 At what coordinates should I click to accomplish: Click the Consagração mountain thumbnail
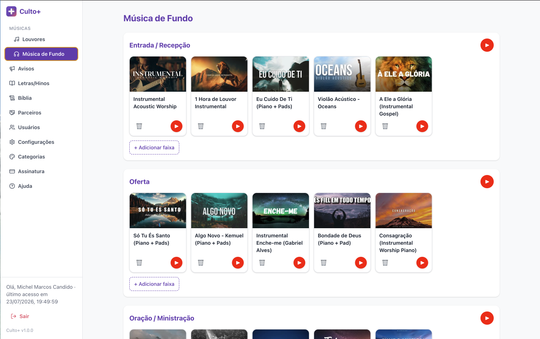pos(404,211)
